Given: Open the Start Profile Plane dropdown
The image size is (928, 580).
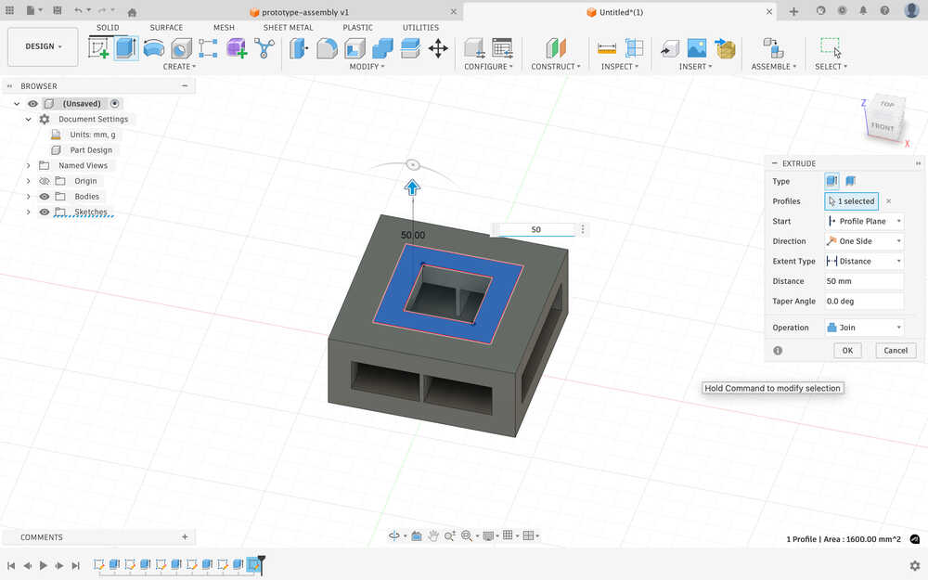Looking at the screenshot, I should tap(863, 222).
